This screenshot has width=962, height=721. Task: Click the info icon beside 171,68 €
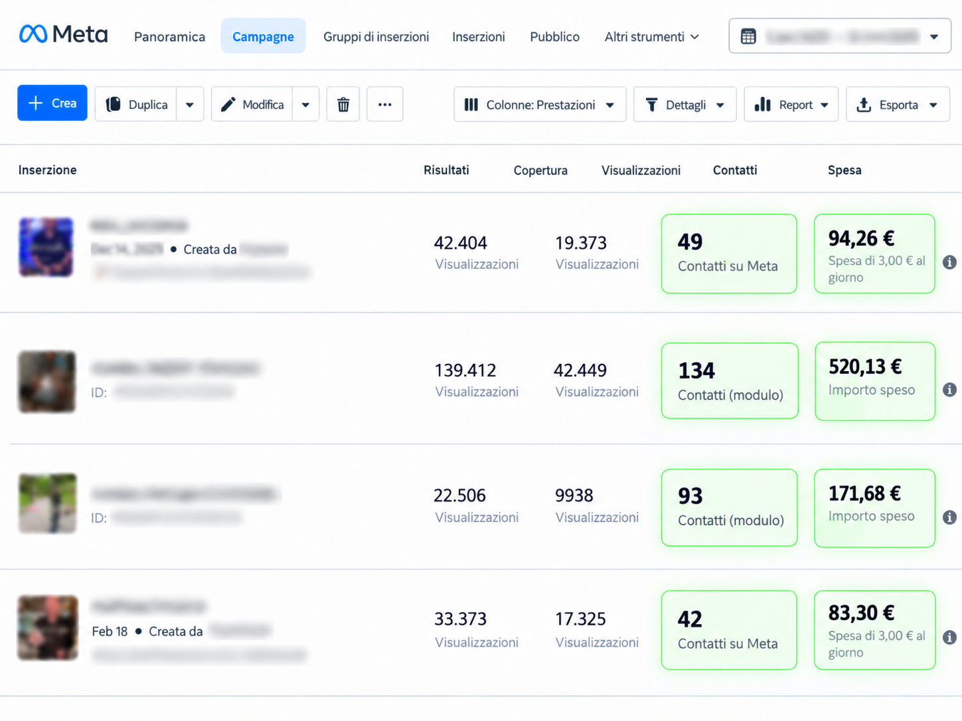coord(950,517)
